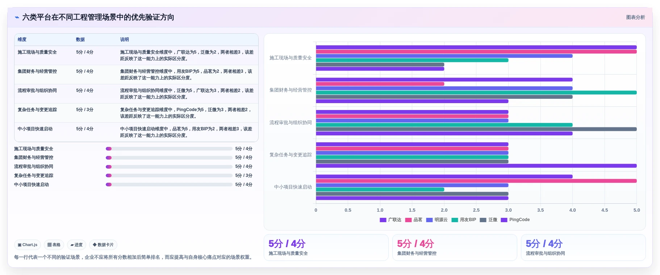
Task: Click the lightning icon beside the title
Action: [17, 17]
